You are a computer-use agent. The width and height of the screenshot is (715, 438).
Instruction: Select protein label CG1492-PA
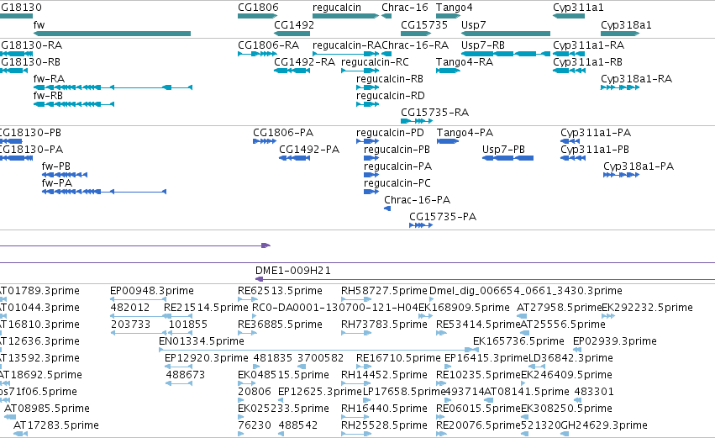(x=309, y=150)
